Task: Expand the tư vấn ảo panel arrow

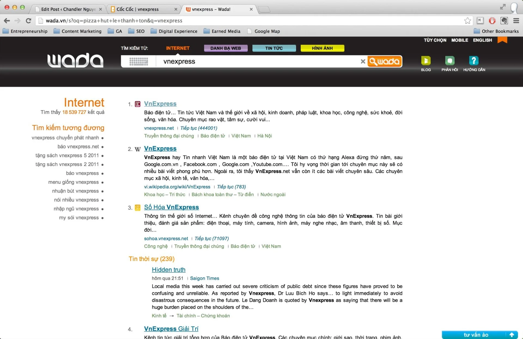Action: 512,335
